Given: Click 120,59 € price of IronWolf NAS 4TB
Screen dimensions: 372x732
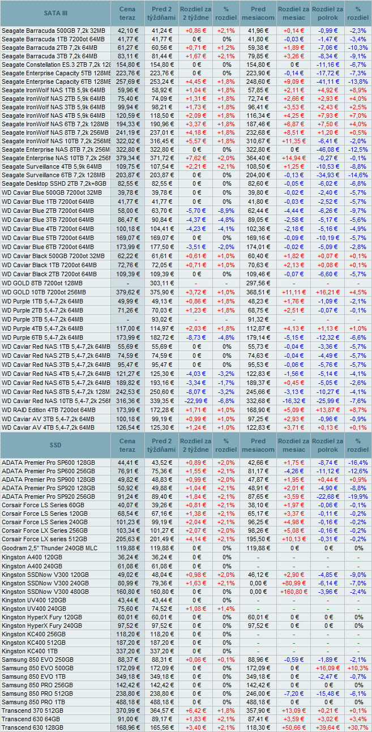Looking at the screenshot, I should [128, 115].
